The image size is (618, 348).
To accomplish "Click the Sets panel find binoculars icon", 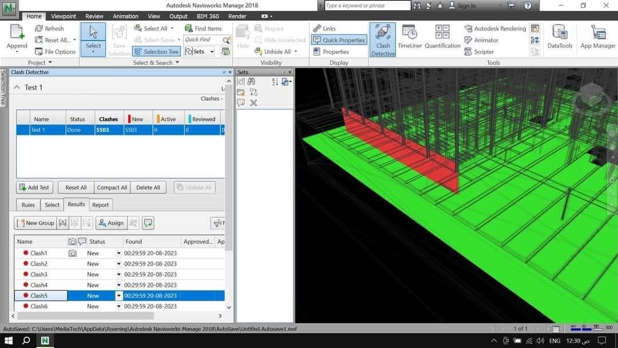I will (x=251, y=82).
